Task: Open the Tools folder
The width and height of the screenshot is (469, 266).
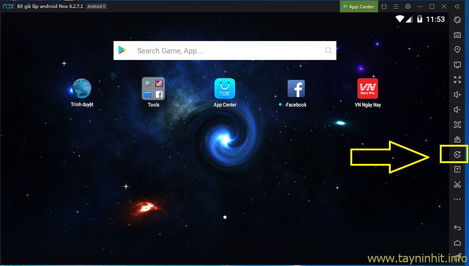Action: pyautogui.click(x=153, y=89)
